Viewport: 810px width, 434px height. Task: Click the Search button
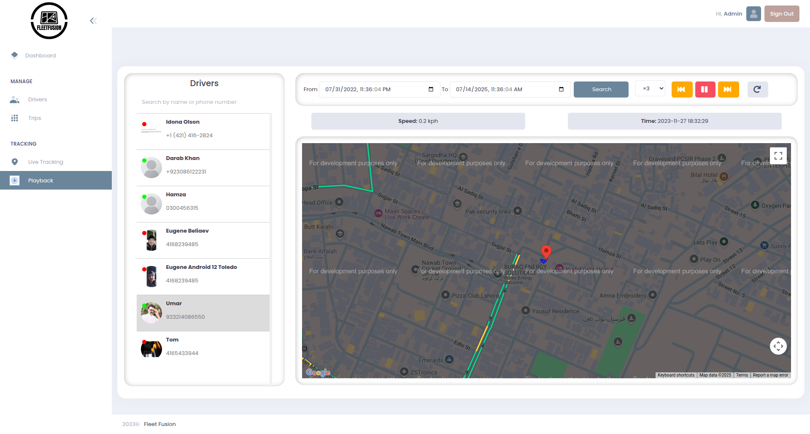point(601,89)
